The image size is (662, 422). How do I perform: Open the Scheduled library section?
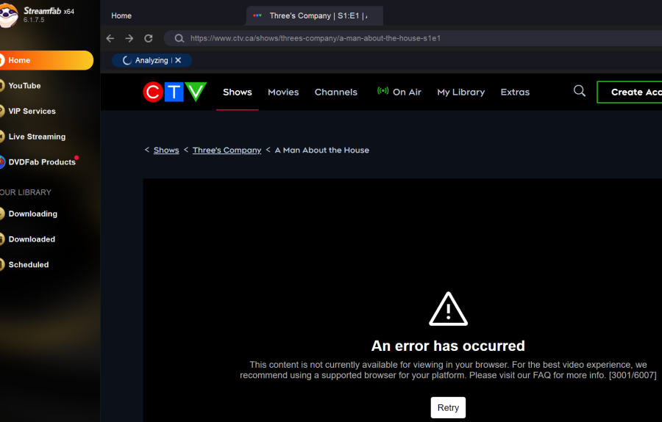point(28,264)
